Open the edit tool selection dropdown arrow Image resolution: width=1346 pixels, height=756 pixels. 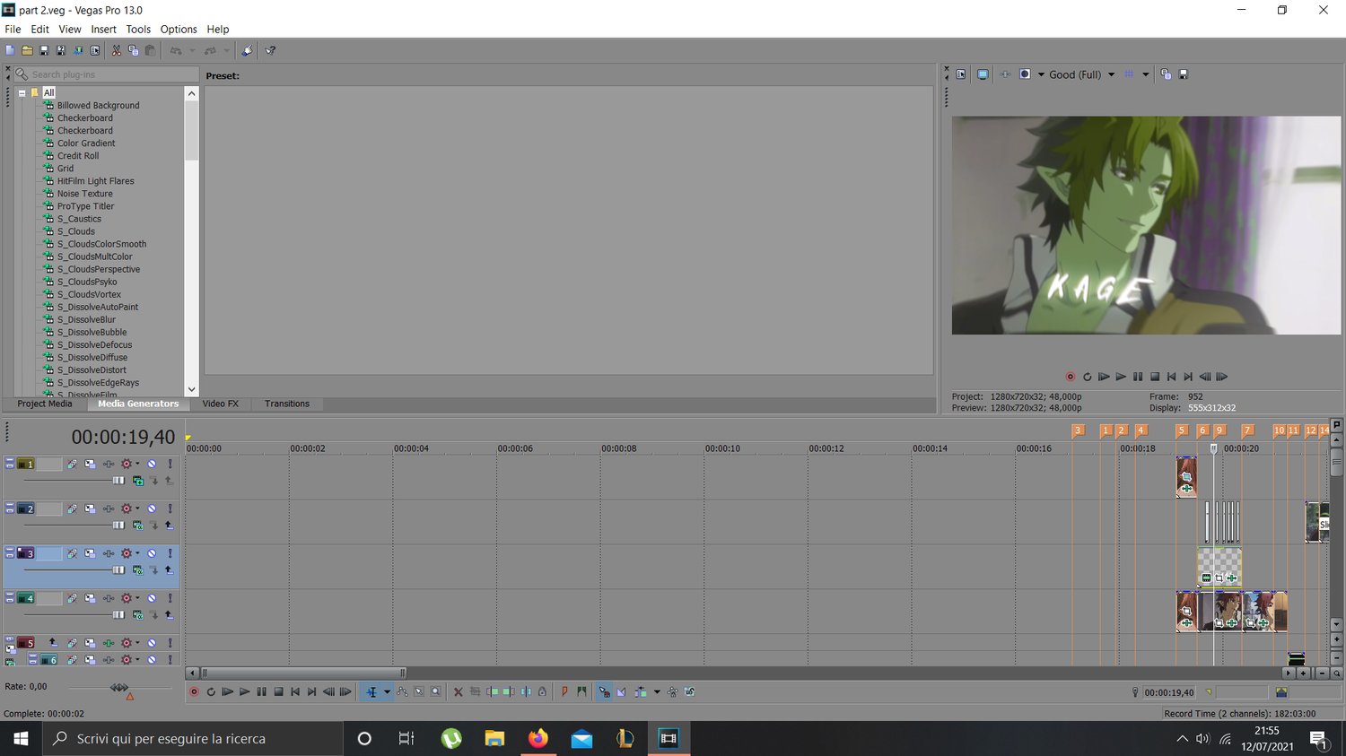point(387,691)
